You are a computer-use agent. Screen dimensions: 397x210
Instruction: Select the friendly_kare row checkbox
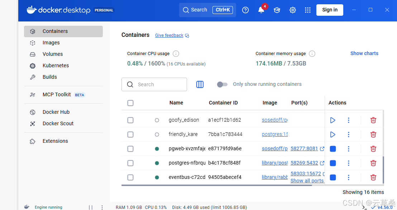130,135
